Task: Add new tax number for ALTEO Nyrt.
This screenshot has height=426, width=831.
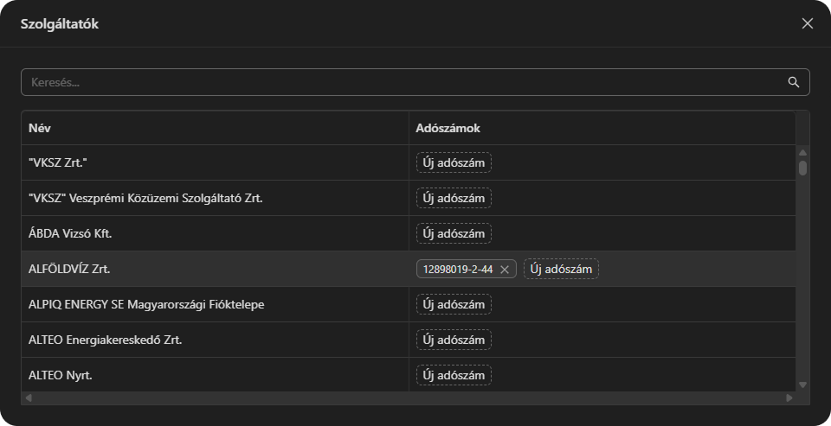Action: point(454,375)
